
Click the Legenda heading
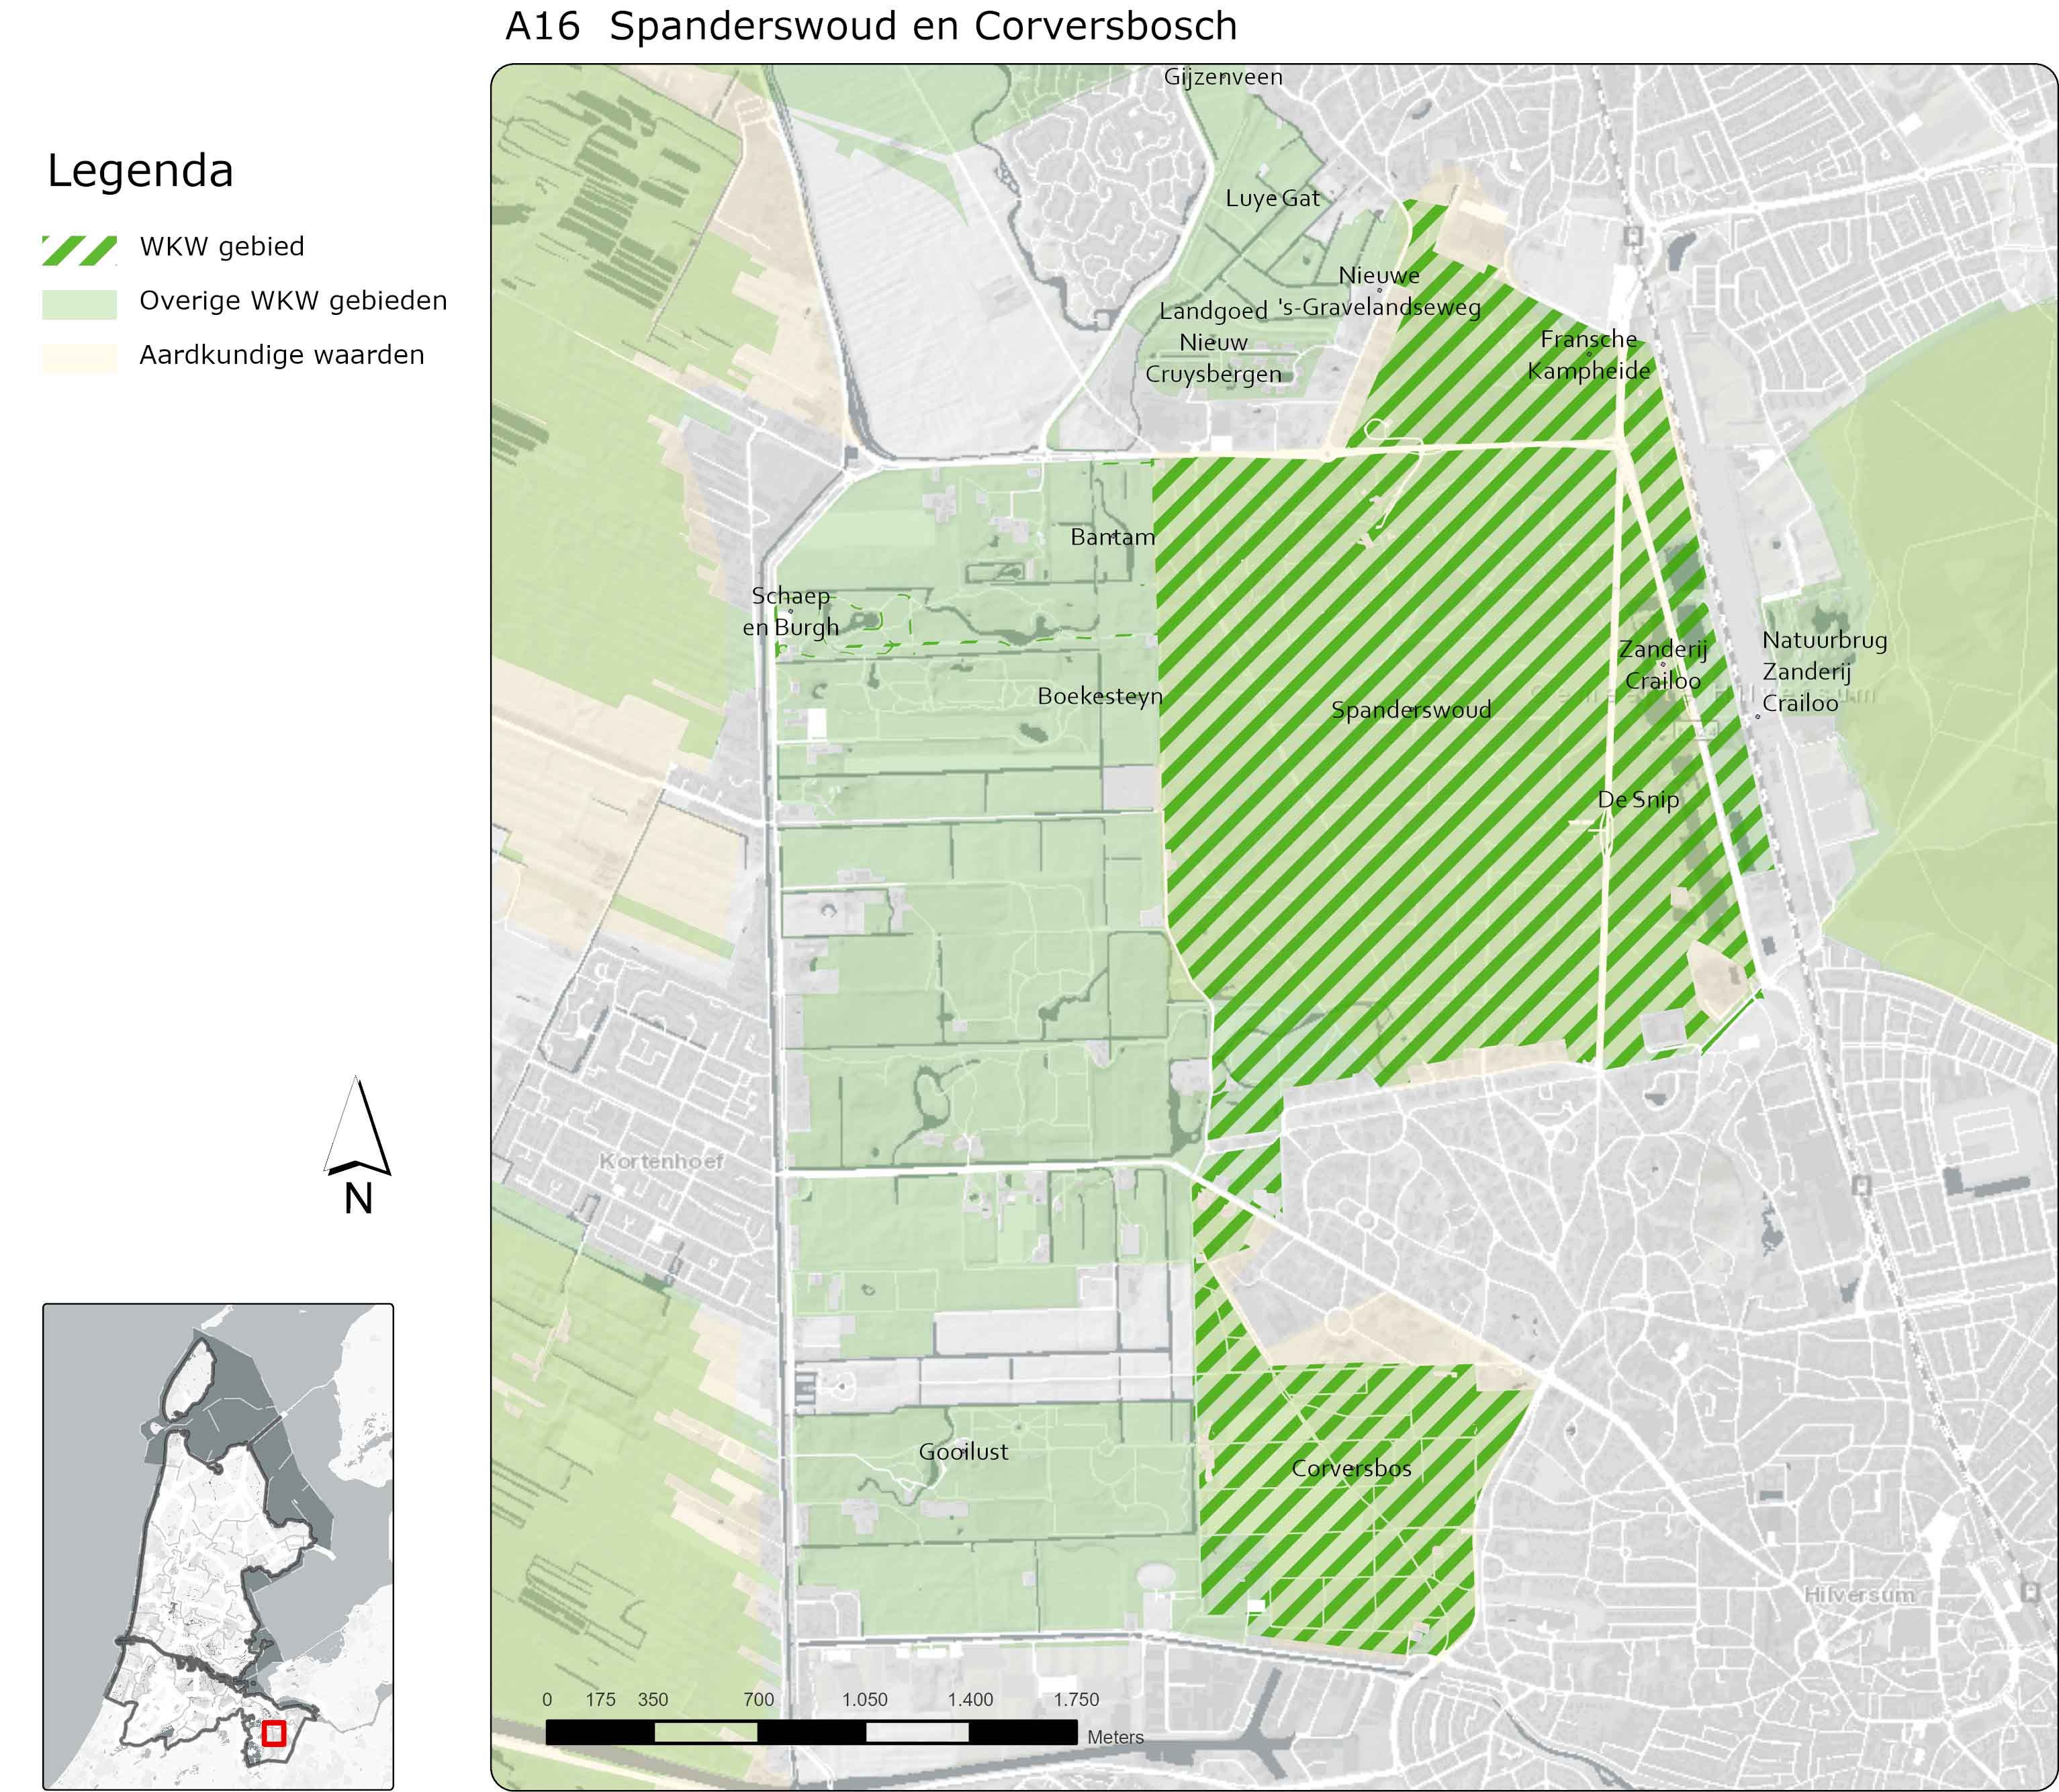(140, 170)
